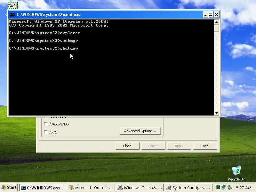The width and height of the screenshot is (256, 192).
Task: Switch to Windows Task Manager taskbar item
Action: coord(140,188)
